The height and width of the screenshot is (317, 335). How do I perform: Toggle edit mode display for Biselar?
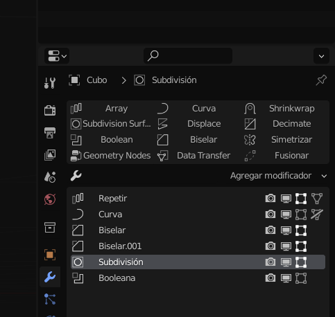301,230
